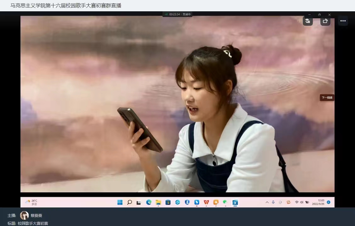Viewport: 355px width, 226px height.
Task: Open Microsoft Edge from the taskbar
Action: click(x=149, y=202)
